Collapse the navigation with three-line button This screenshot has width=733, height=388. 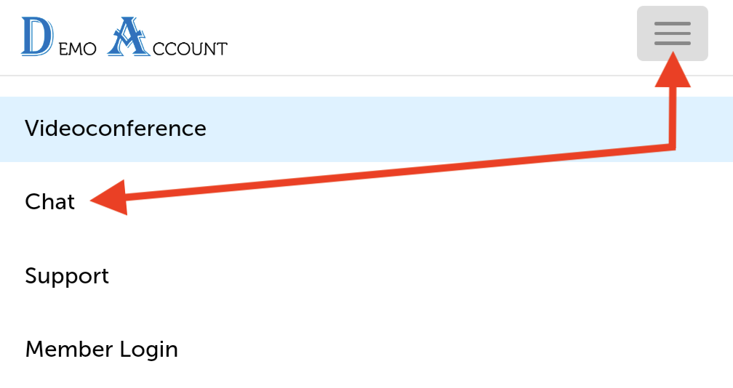point(672,33)
